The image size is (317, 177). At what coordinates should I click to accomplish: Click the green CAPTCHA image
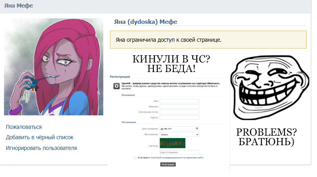172,143
